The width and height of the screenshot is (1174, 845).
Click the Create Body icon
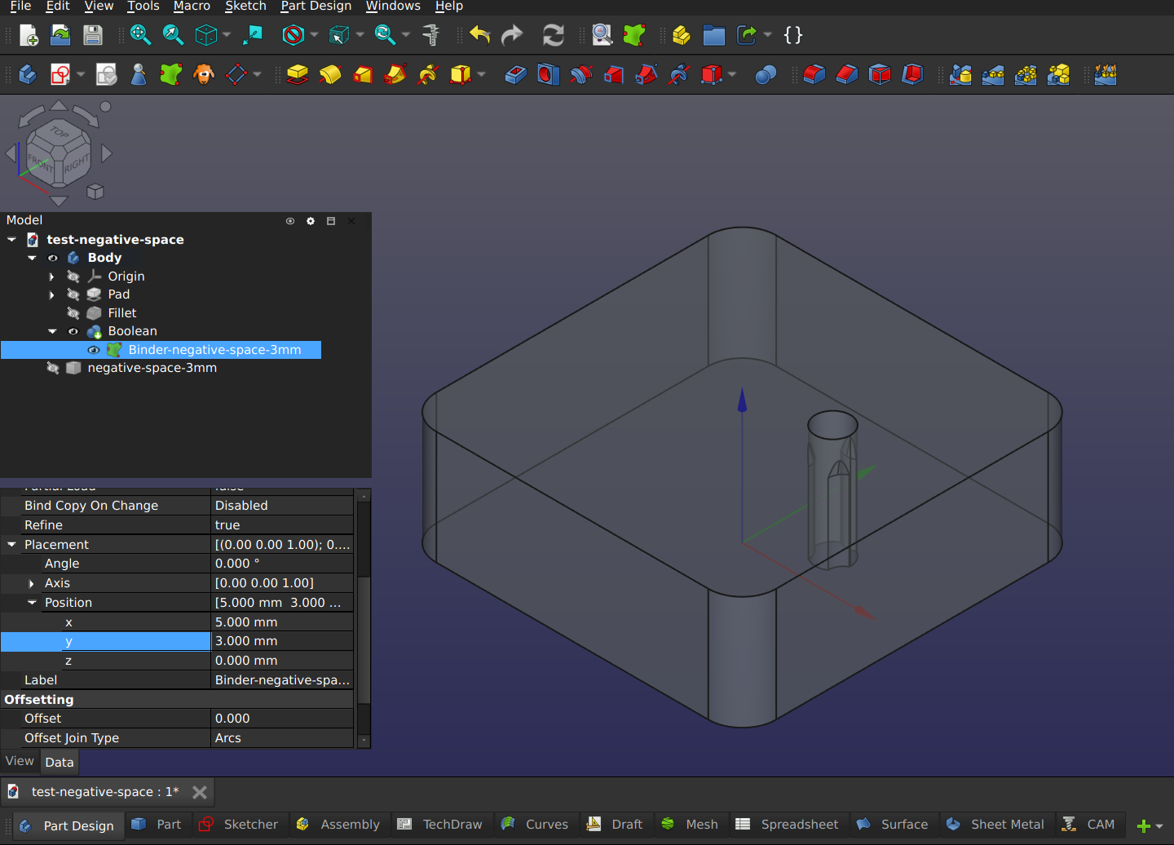28,75
